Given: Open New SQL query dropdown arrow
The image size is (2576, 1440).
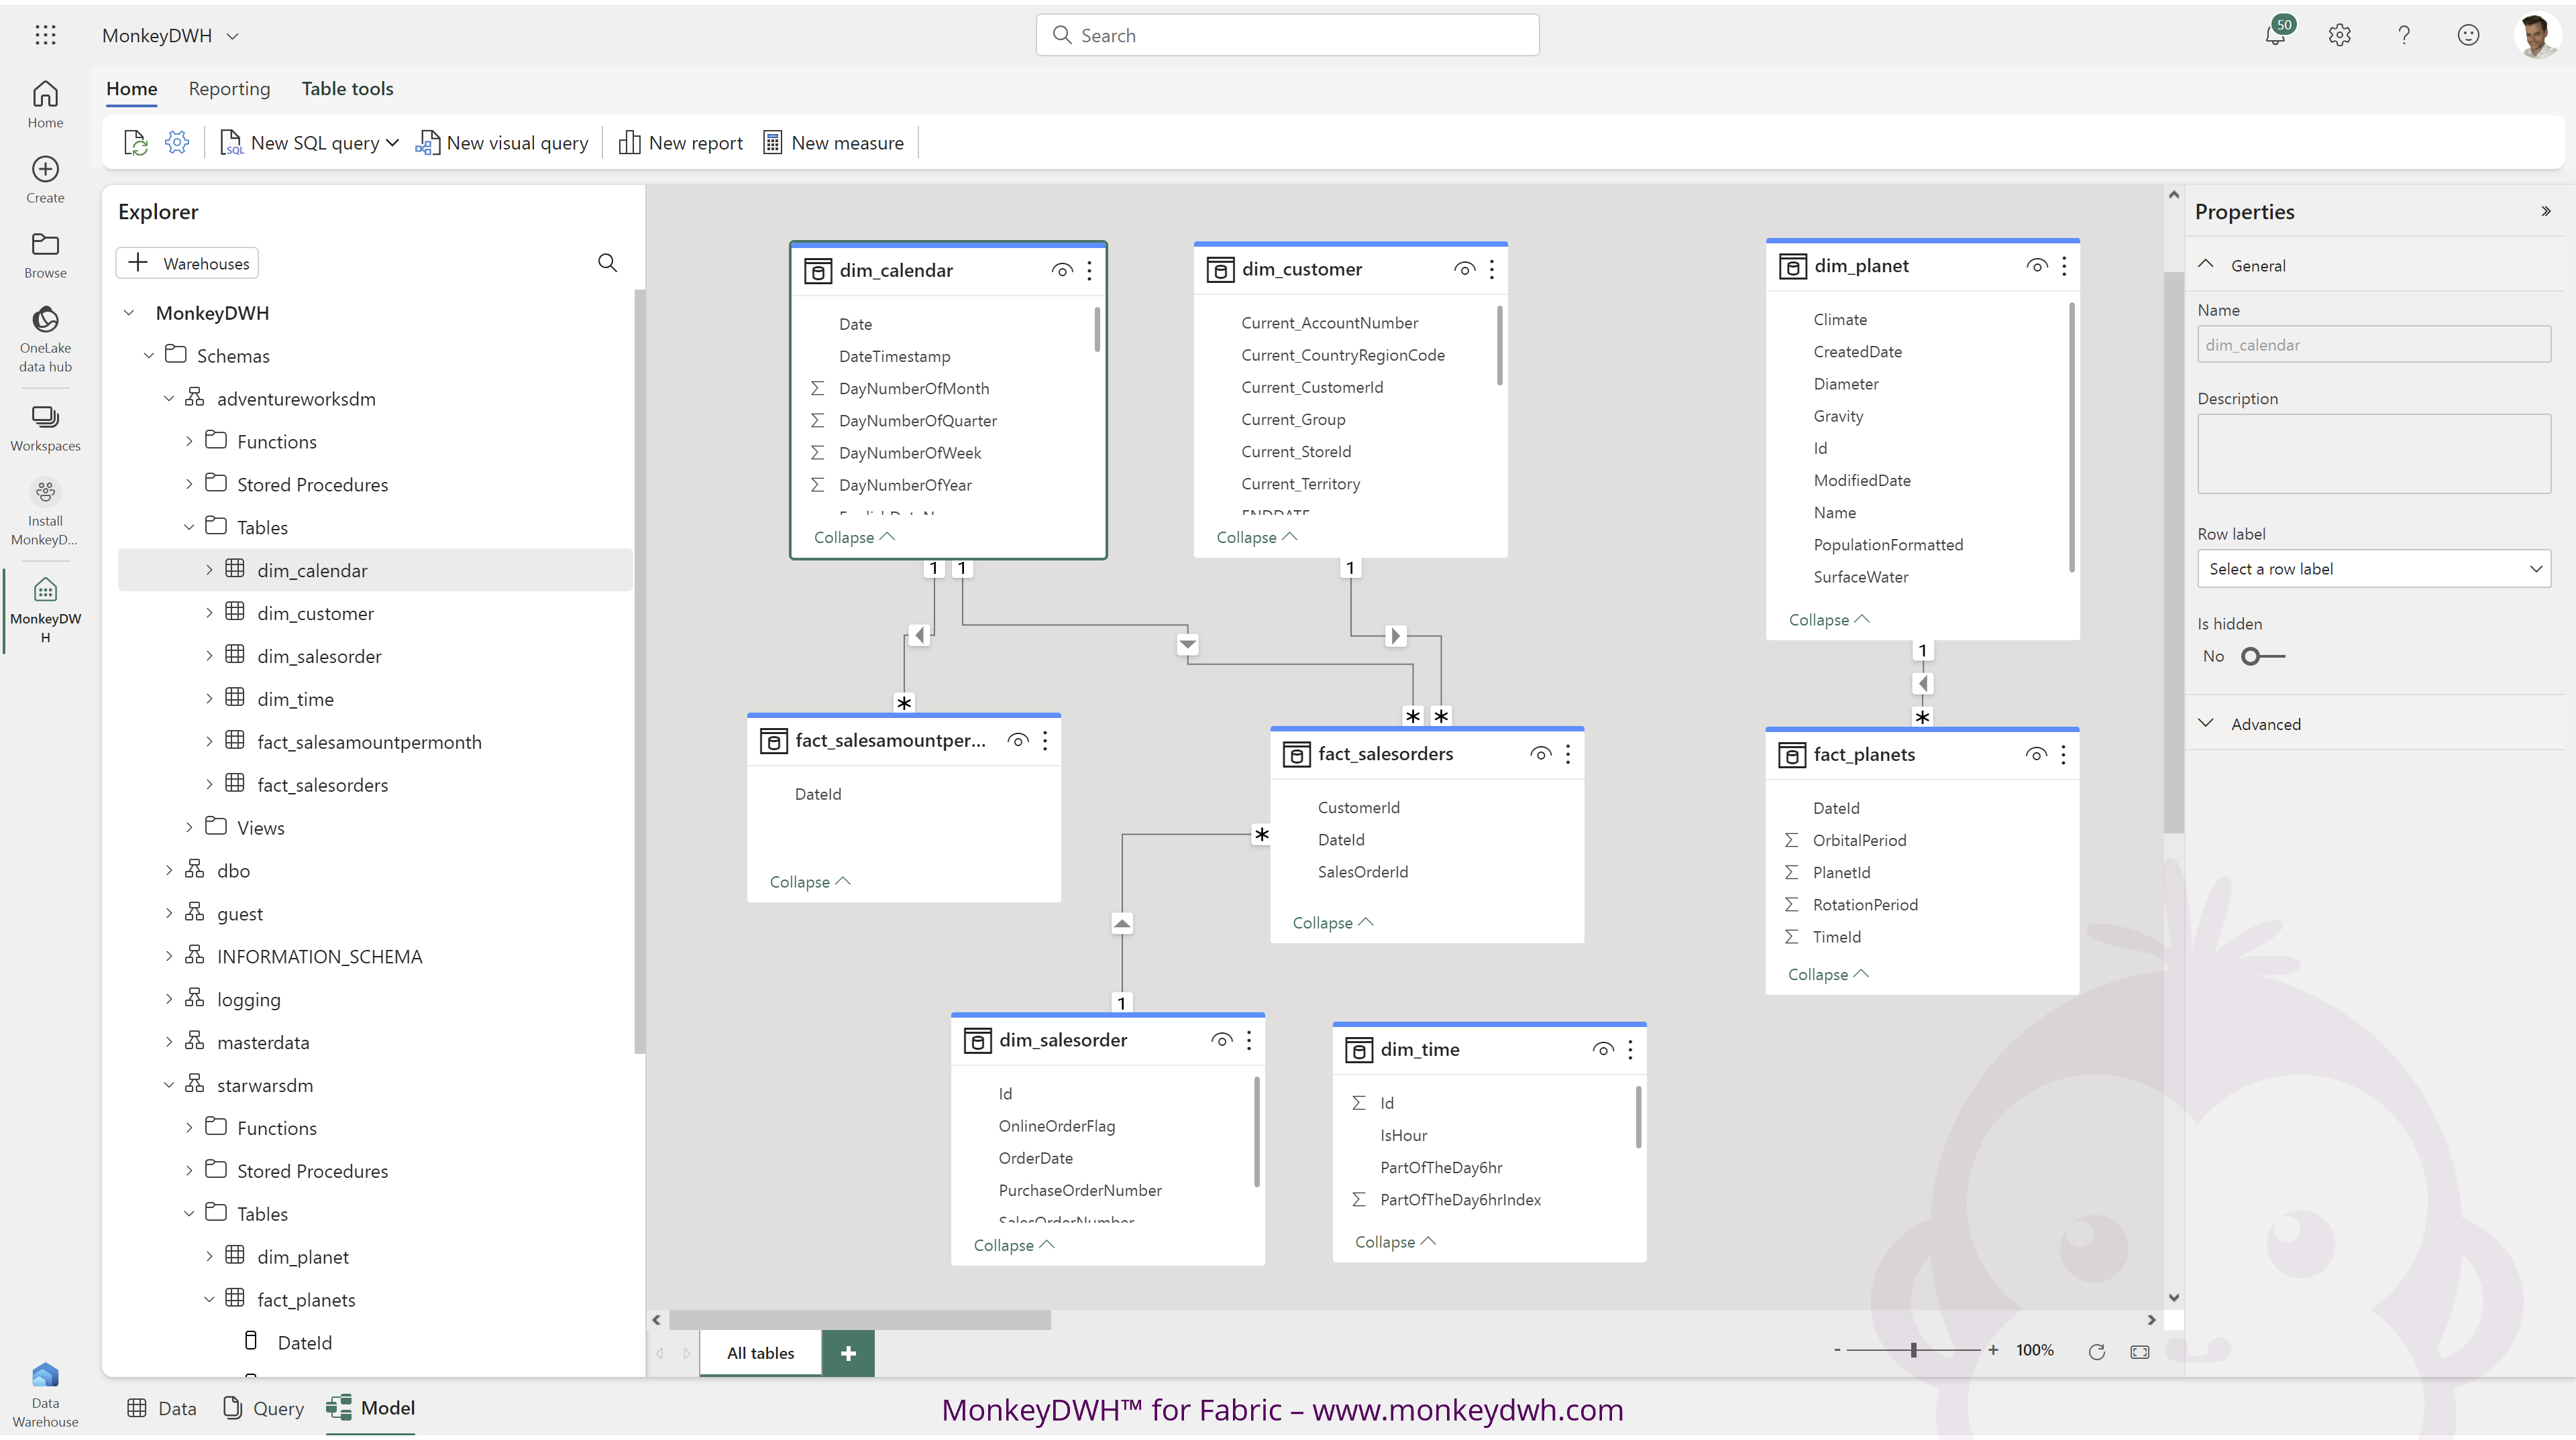Looking at the screenshot, I should pyautogui.click(x=392, y=143).
